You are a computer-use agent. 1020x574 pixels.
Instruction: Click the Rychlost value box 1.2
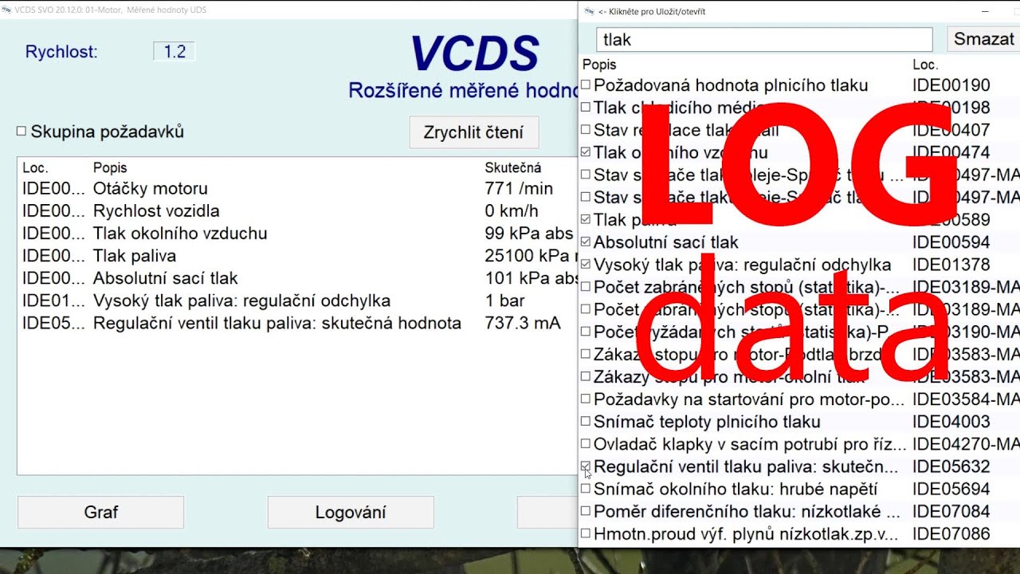coord(175,52)
